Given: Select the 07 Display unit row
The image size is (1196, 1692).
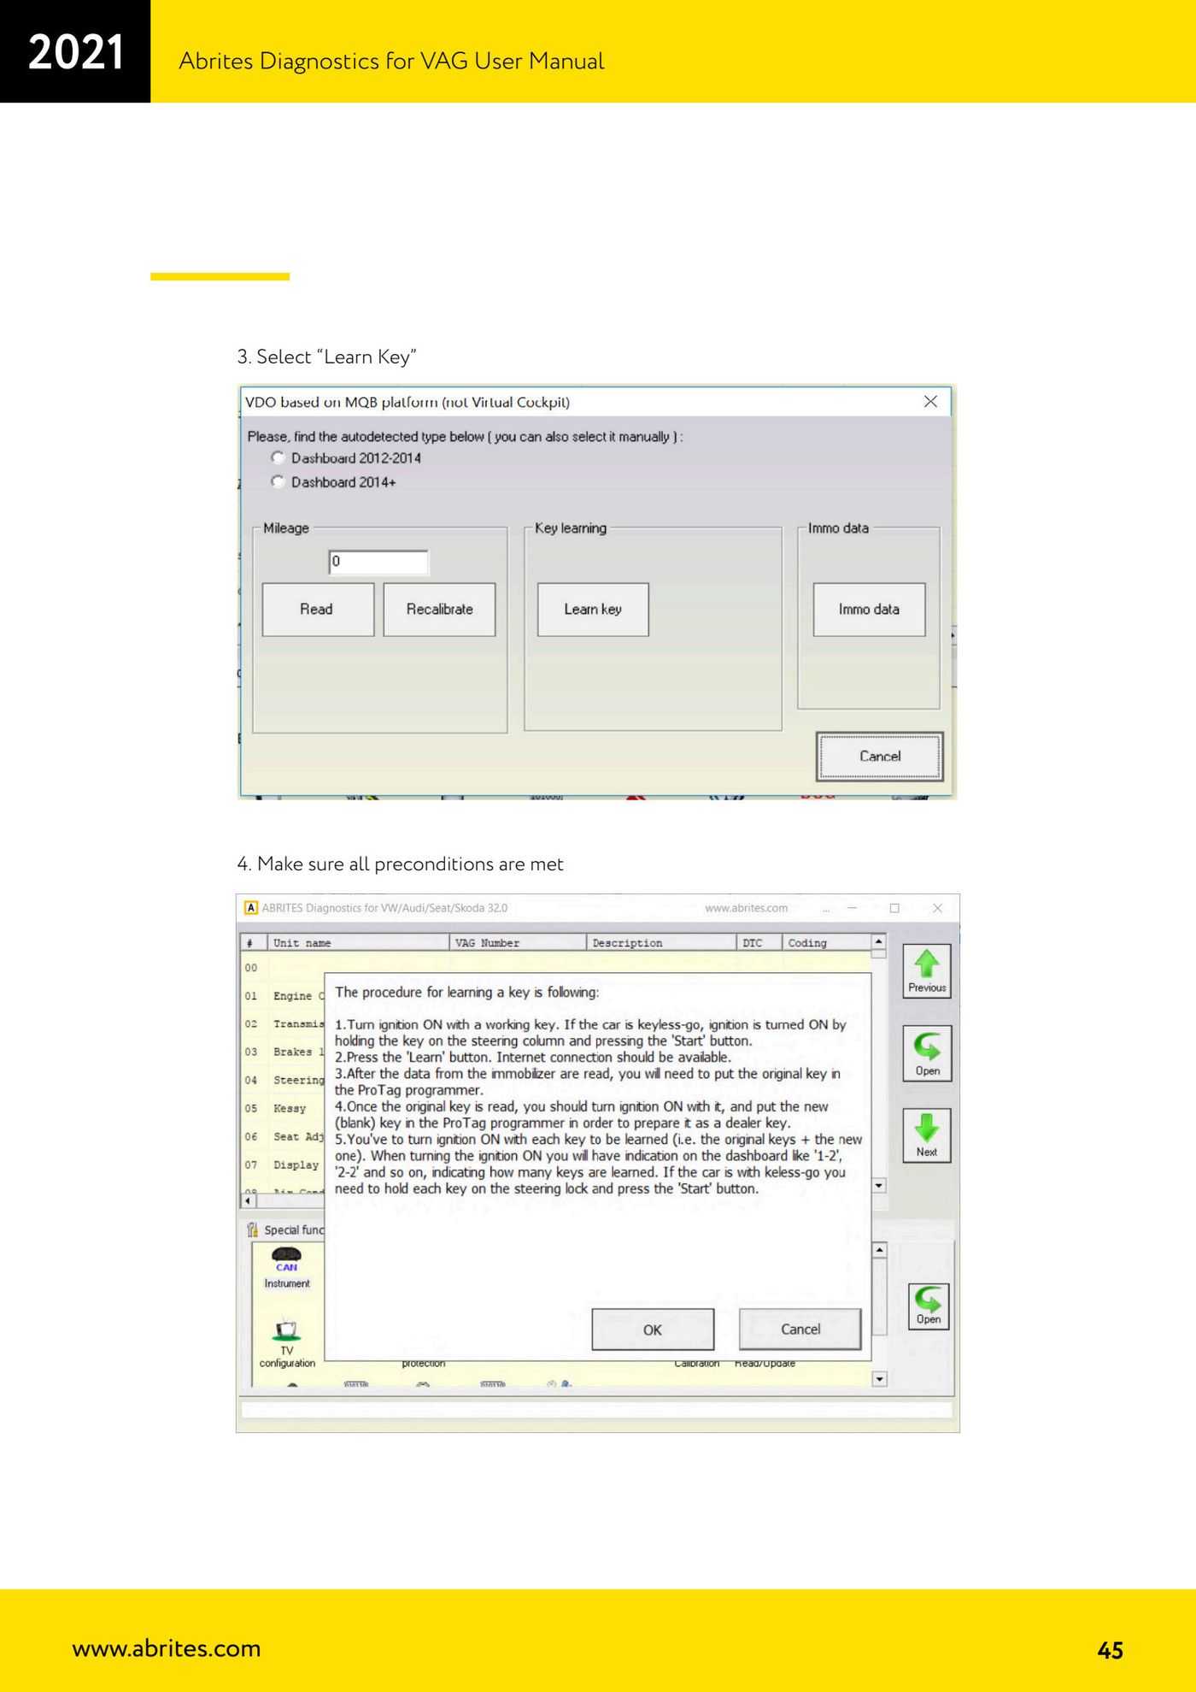Looking at the screenshot, I should tap(283, 1165).
